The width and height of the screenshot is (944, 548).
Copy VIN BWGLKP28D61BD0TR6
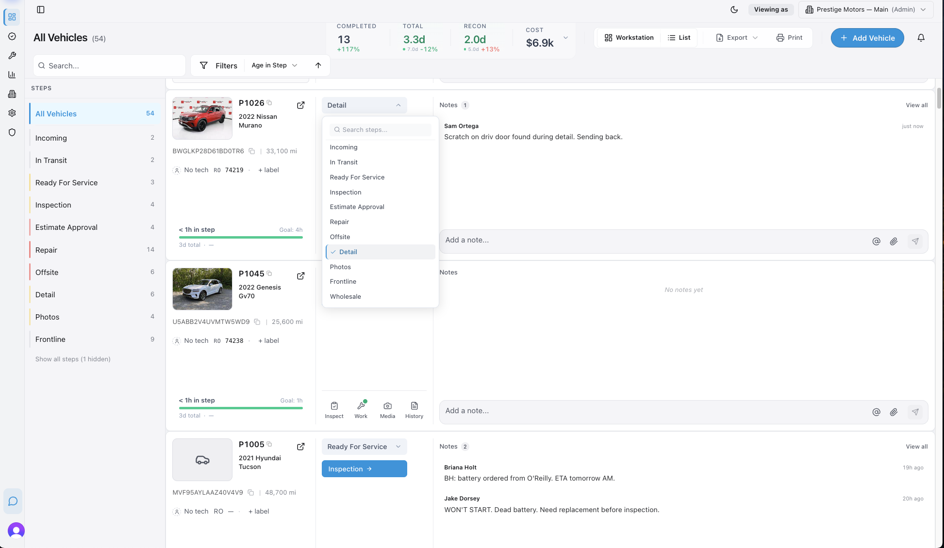(x=252, y=151)
